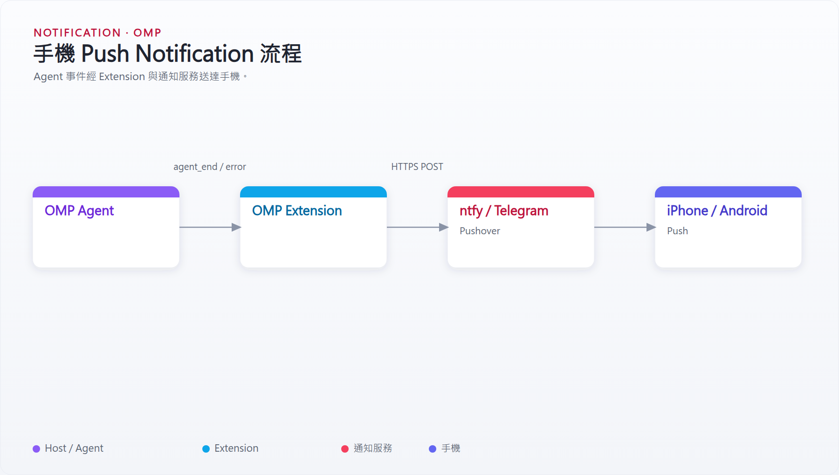The width and height of the screenshot is (839, 475).
Task: Click the blue Extension legend dot
Action: [x=206, y=449]
